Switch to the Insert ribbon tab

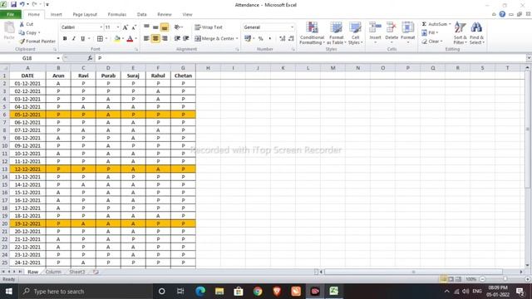pyautogui.click(x=57, y=15)
